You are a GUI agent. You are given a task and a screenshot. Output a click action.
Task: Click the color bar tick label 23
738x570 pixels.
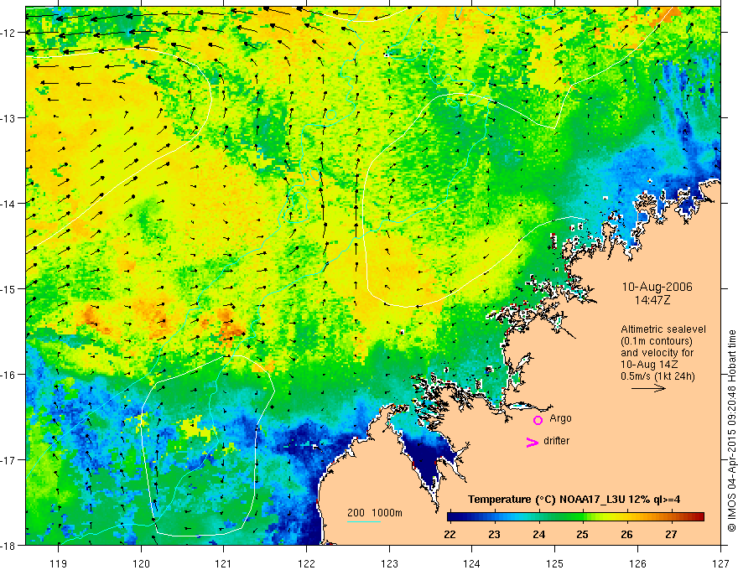pos(494,534)
